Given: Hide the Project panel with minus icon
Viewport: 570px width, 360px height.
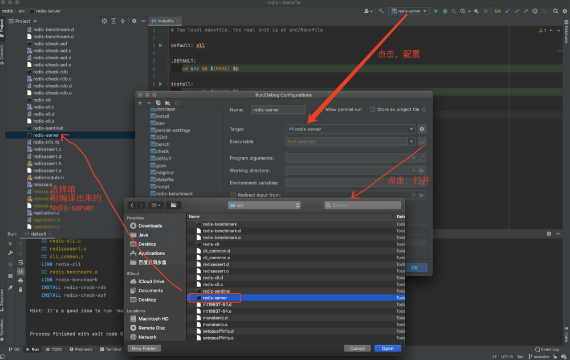Looking at the screenshot, I should (x=143, y=21).
